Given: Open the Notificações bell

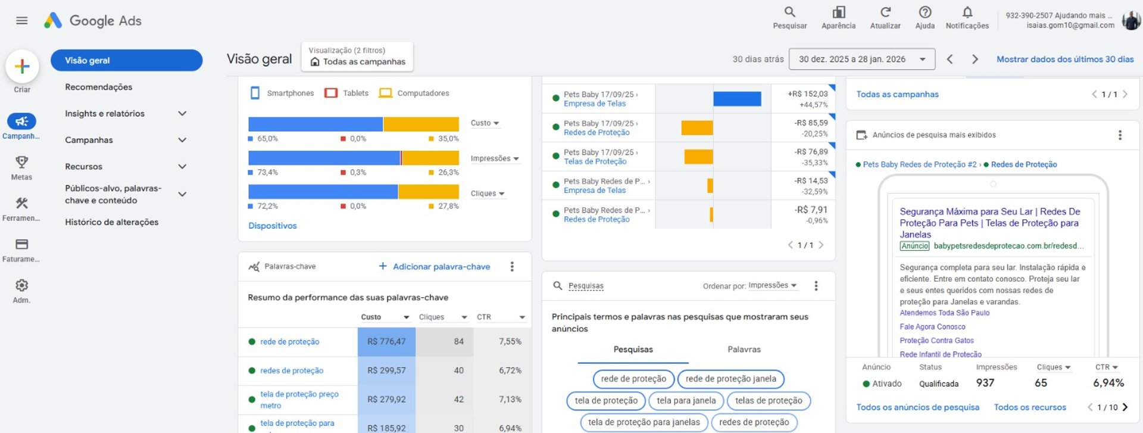Looking at the screenshot, I should pos(967,17).
